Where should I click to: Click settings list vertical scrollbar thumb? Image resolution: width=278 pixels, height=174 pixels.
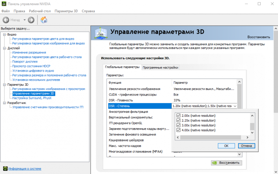point(239,97)
